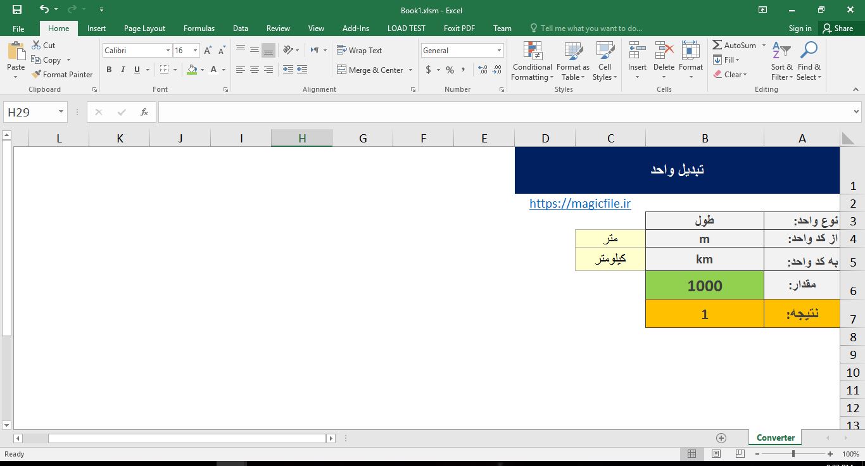The image size is (865, 466).
Task: Toggle Wrap Text on selected cell
Action: tap(359, 51)
